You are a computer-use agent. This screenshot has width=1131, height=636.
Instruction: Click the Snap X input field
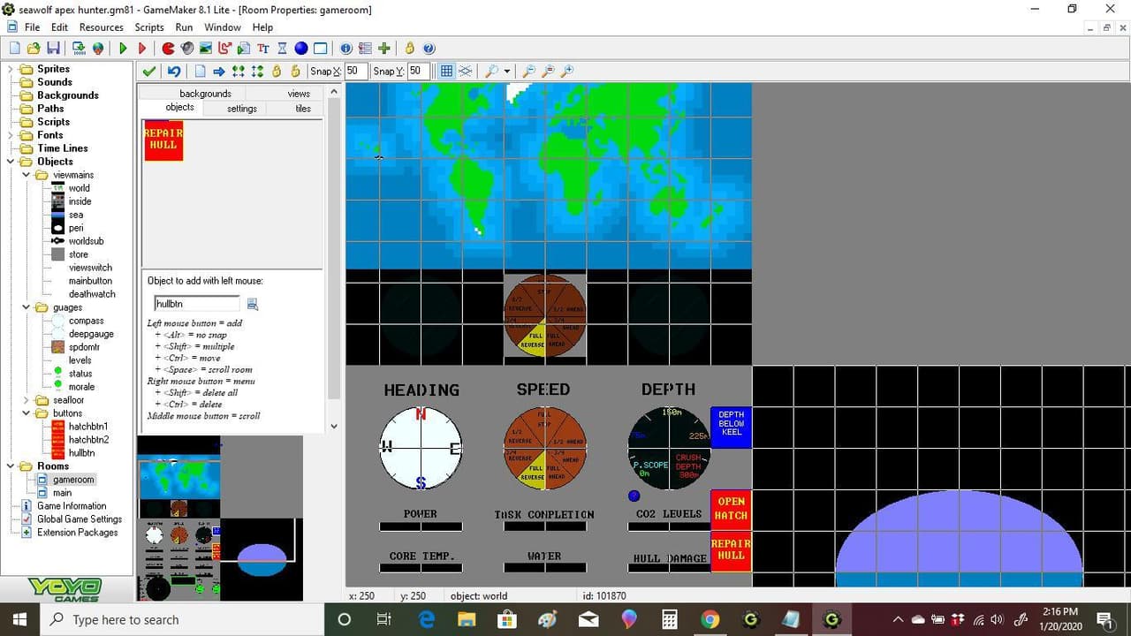pyautogui.click(x=355, y=71)
